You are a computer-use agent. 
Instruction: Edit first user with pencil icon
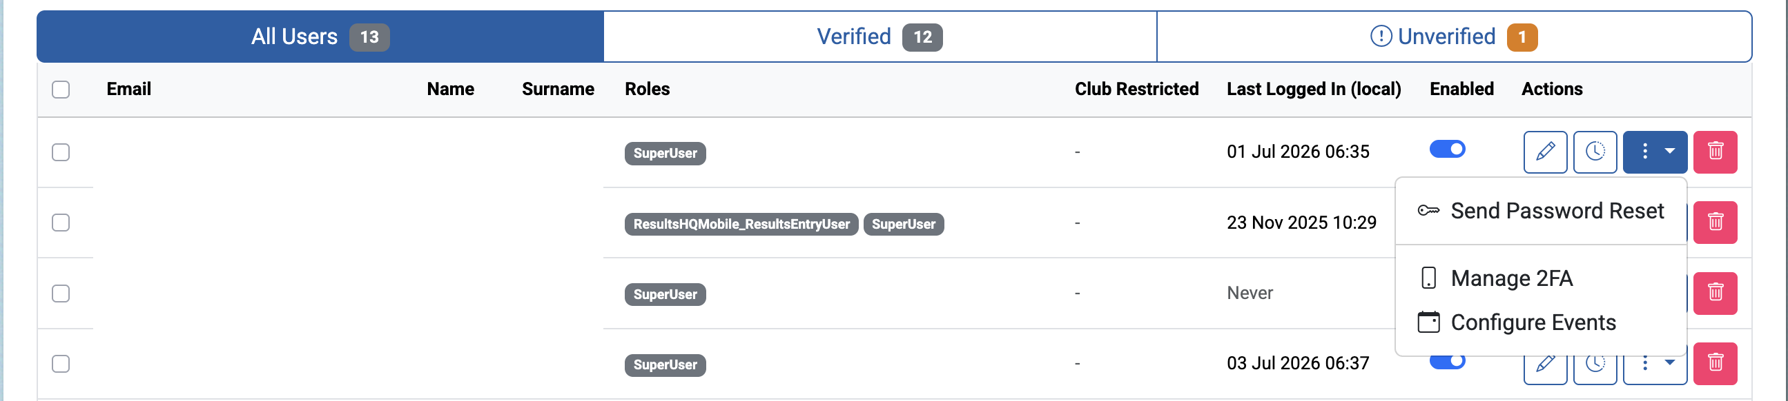pyautogui.click(x=1545, y=152)
